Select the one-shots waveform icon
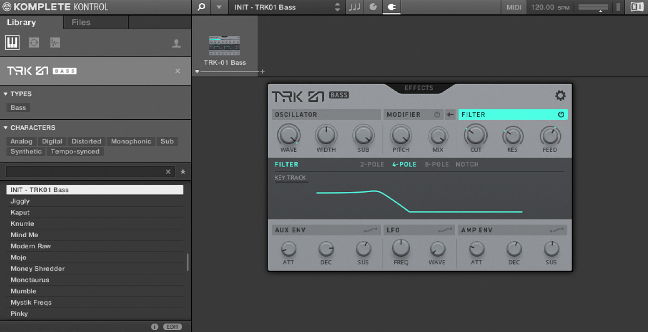Screen dimensions: 648x332 (54, 42)
